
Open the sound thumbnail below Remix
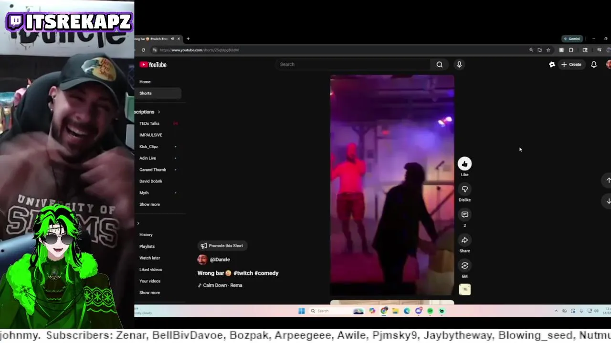464,289
